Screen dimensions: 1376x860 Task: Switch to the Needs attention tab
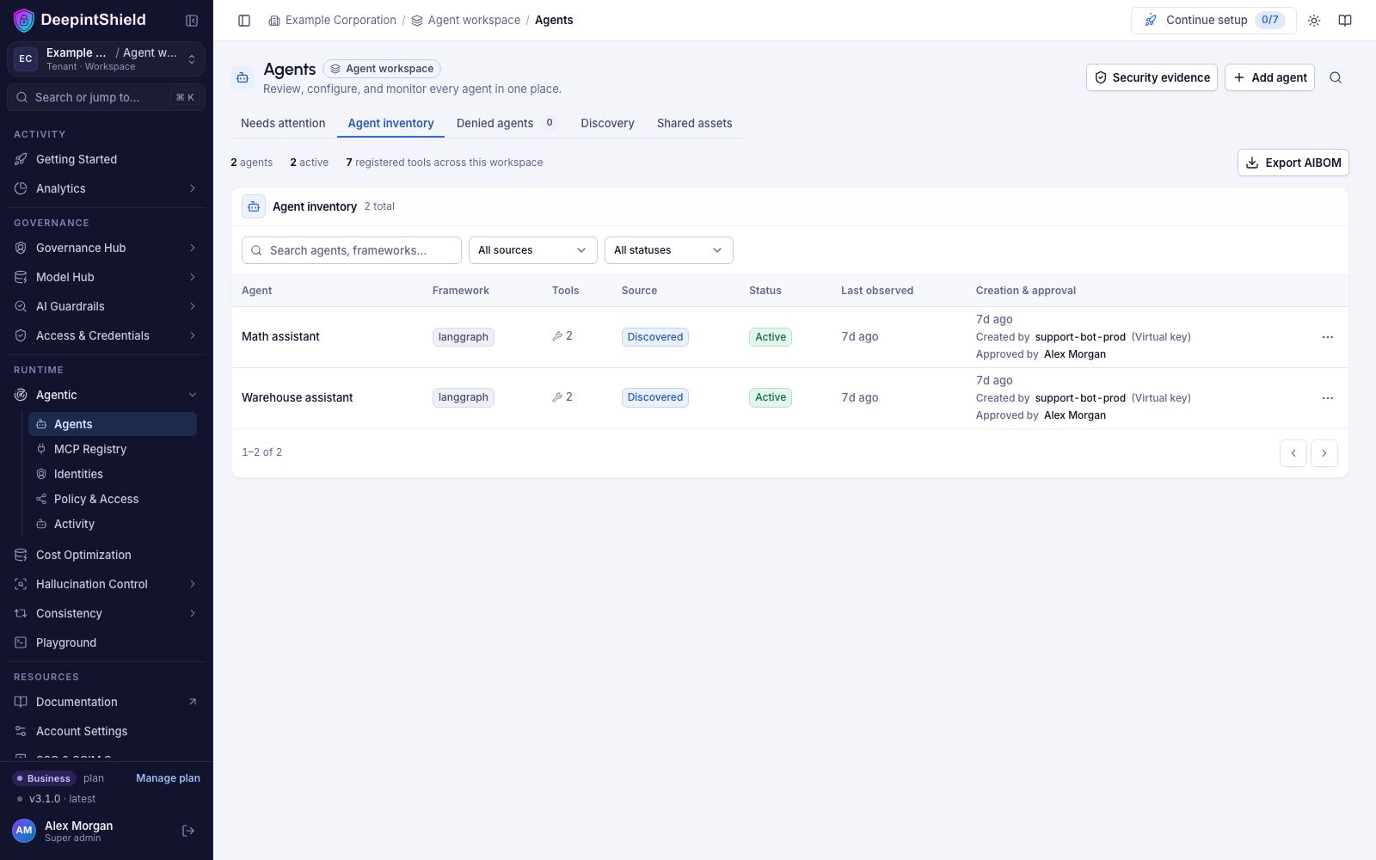[x=283, y=123]
